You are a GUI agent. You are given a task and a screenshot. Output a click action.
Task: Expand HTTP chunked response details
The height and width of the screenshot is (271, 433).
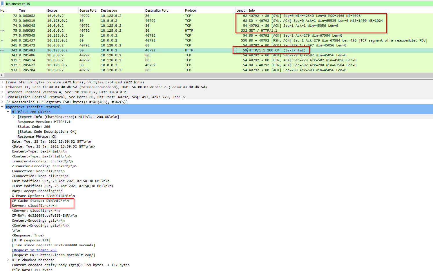[x=8, y=260]
